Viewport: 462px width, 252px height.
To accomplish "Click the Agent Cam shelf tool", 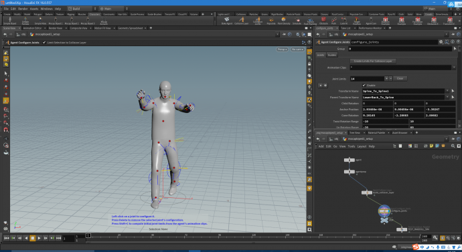I will point(371,21).
